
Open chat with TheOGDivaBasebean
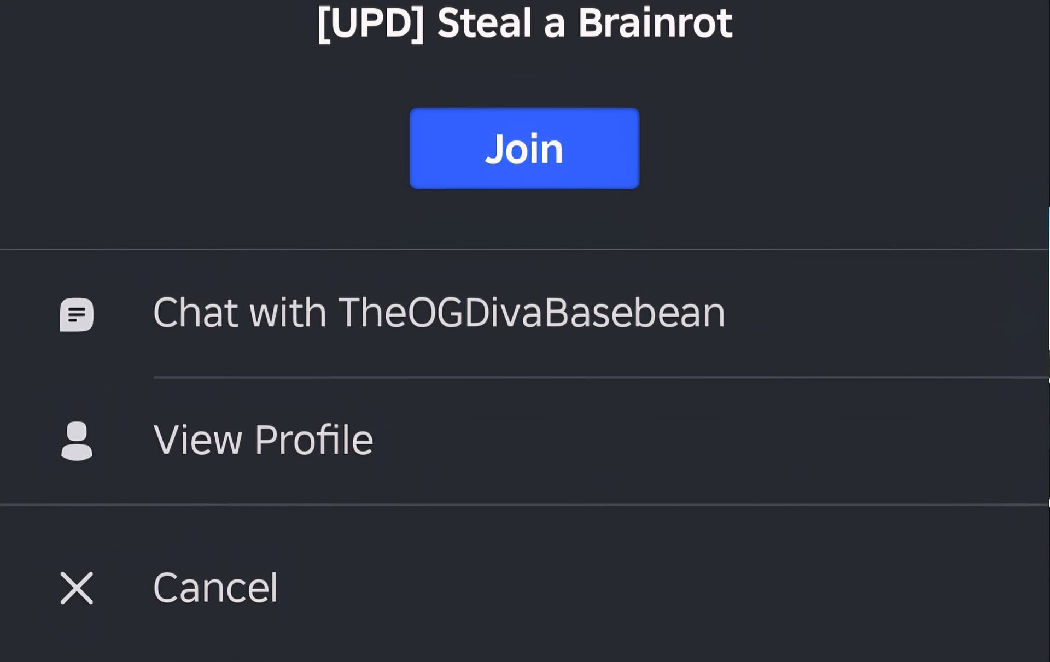tap(525, 313)
